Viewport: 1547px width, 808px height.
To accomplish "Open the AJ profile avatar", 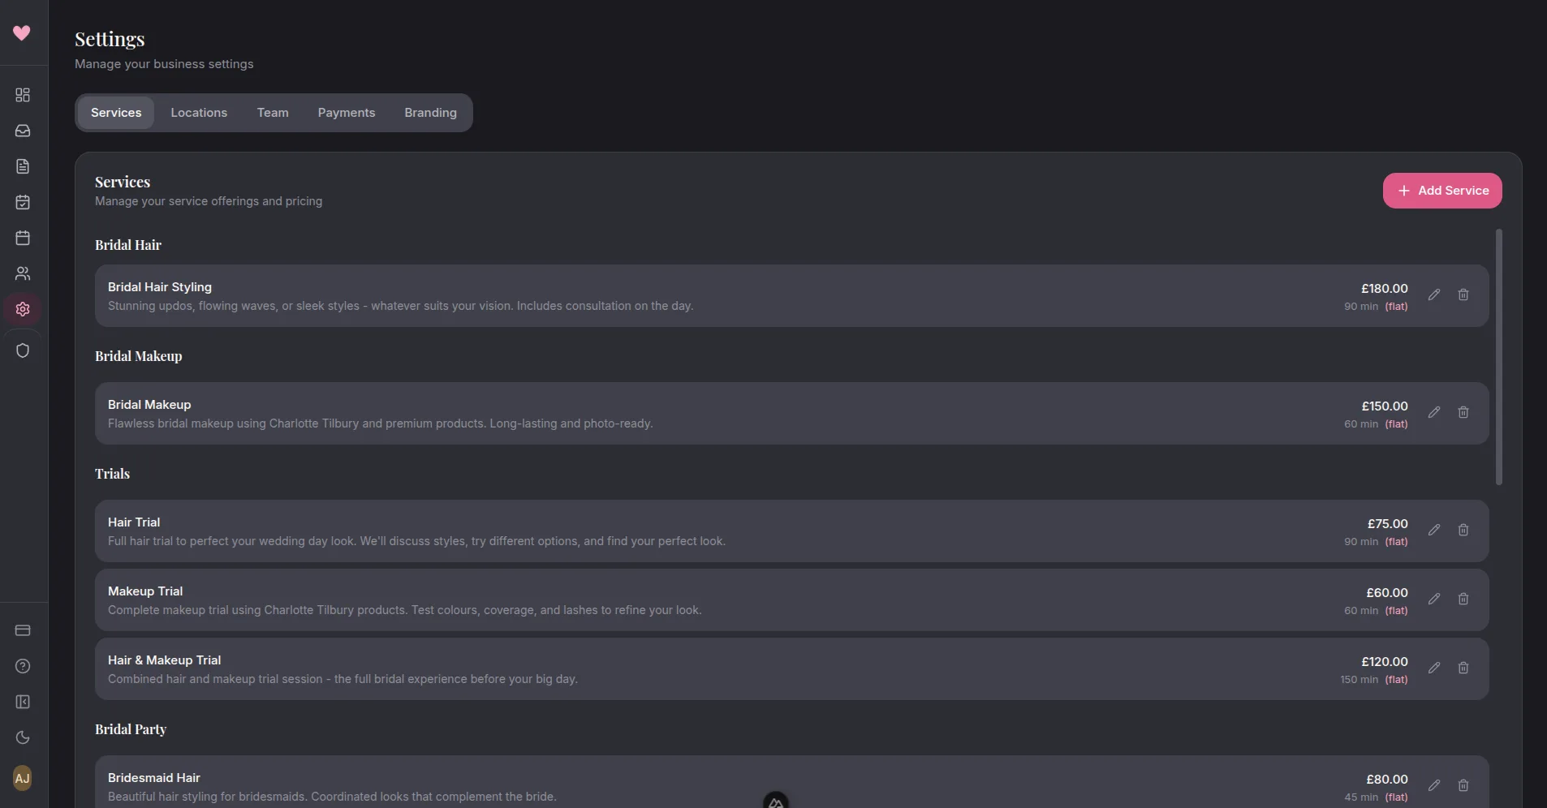I will [x=23, y=778].
